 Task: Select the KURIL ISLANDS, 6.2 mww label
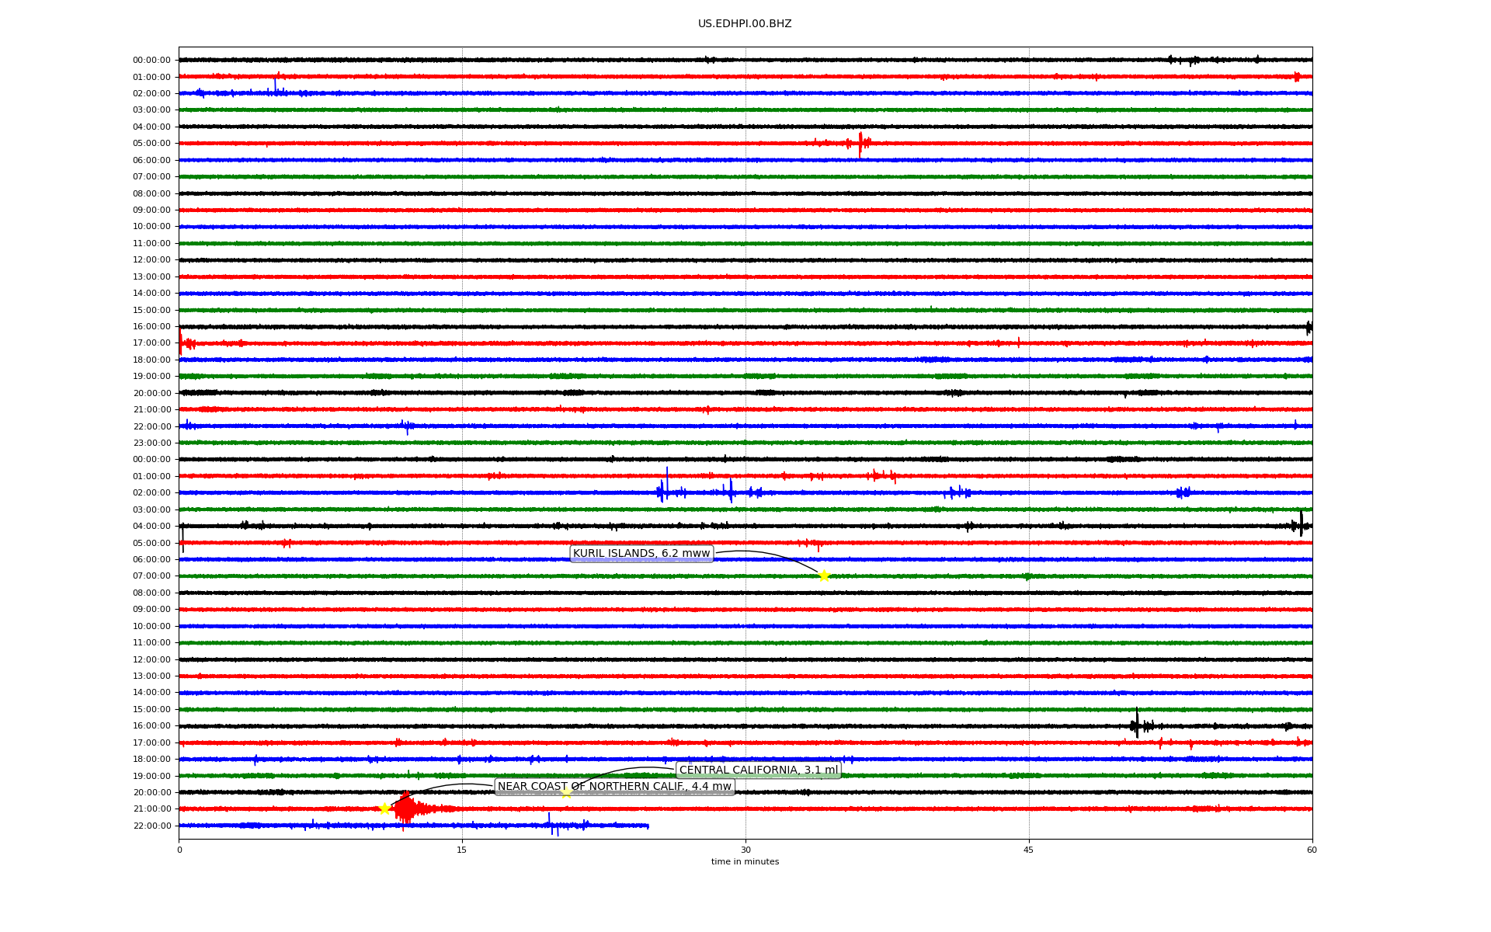pyautogui.click(x=641, y=554)
